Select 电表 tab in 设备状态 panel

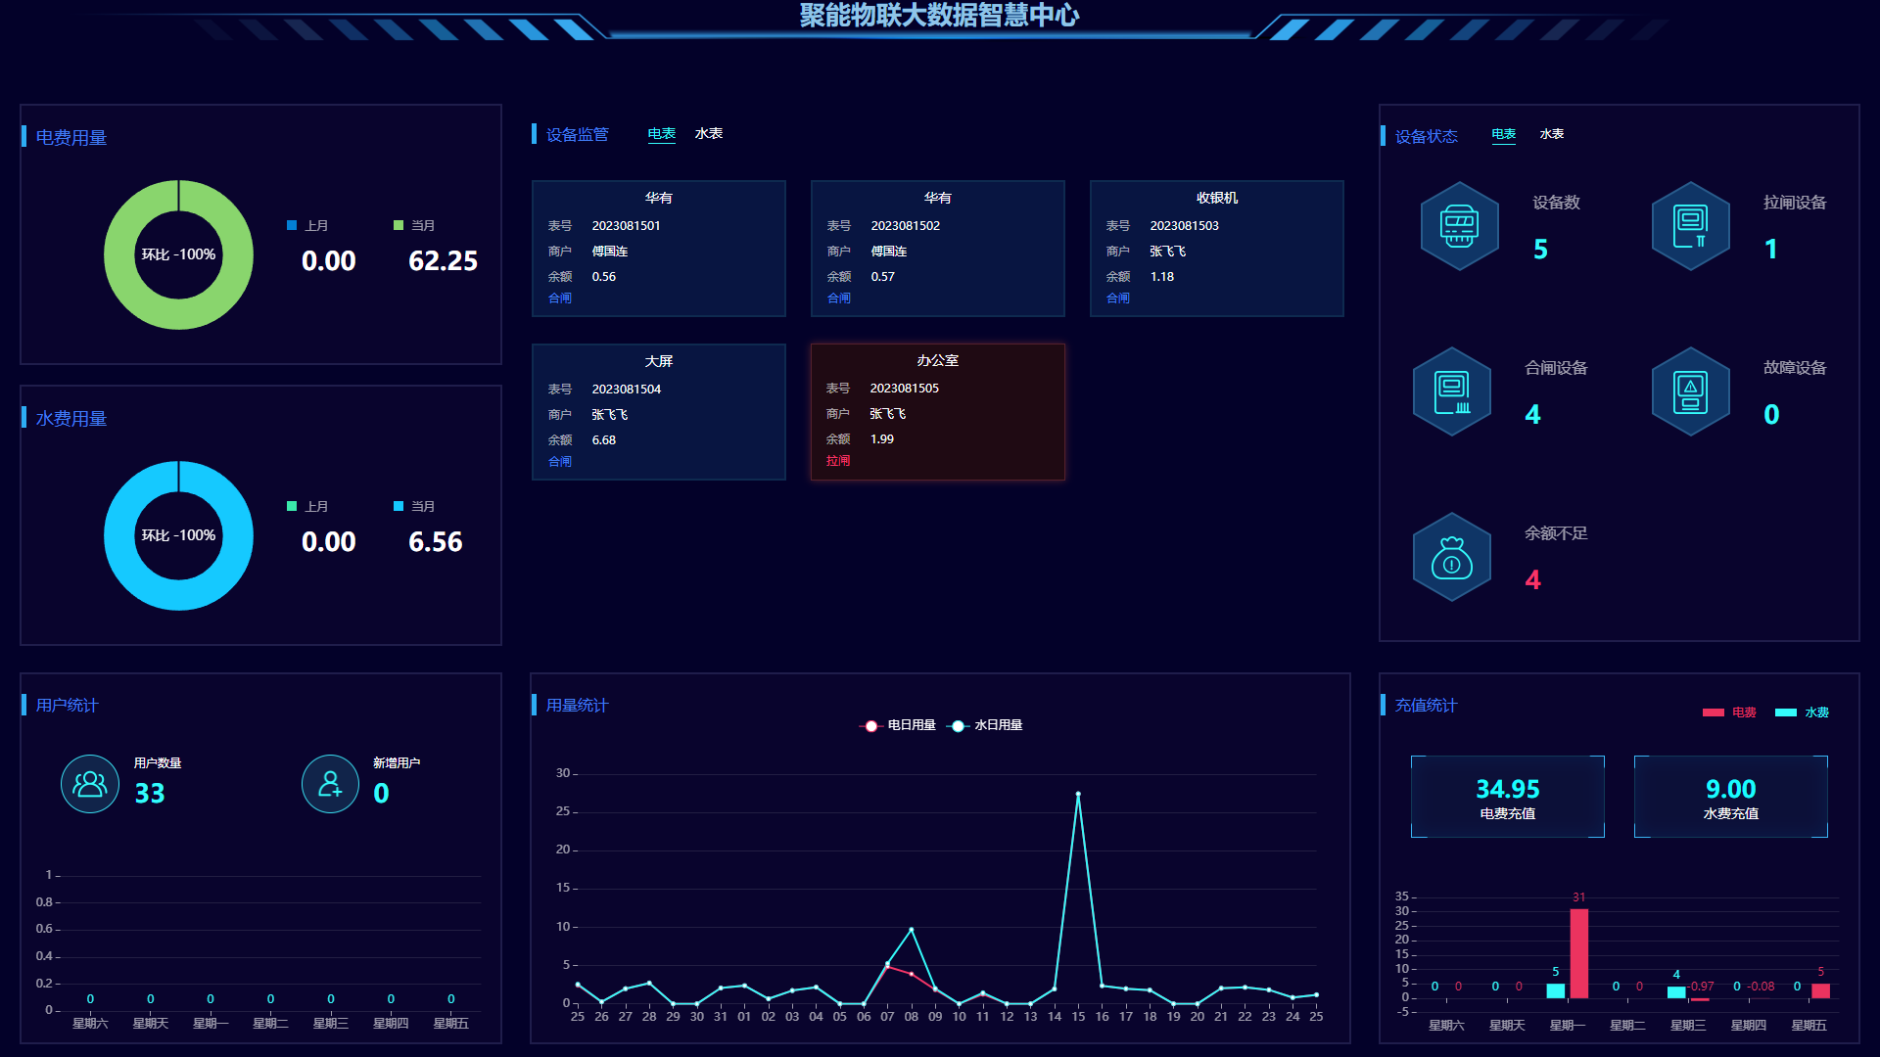[1504, 134]
